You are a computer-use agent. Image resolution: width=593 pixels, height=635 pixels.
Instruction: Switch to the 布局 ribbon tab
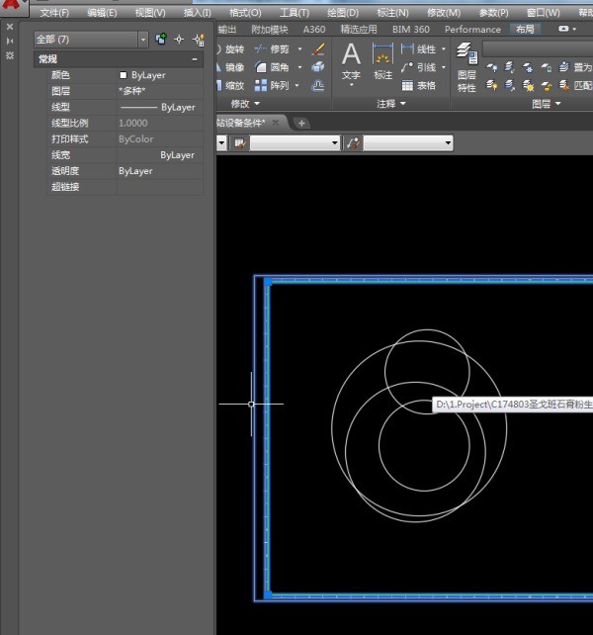[x=524, y=30]
